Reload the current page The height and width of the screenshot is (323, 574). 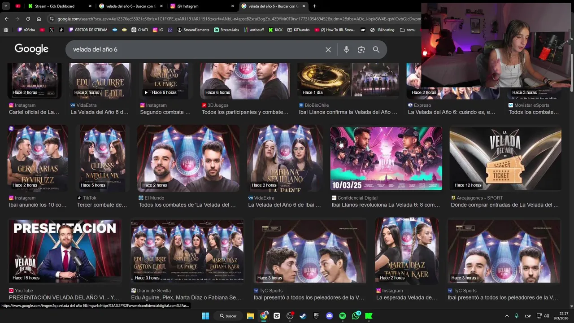pos(28,19)
